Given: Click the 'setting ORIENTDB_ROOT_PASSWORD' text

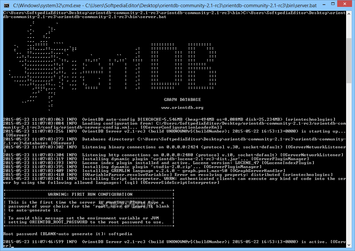Looking at the screenshot, I should (x=86, y=222).
